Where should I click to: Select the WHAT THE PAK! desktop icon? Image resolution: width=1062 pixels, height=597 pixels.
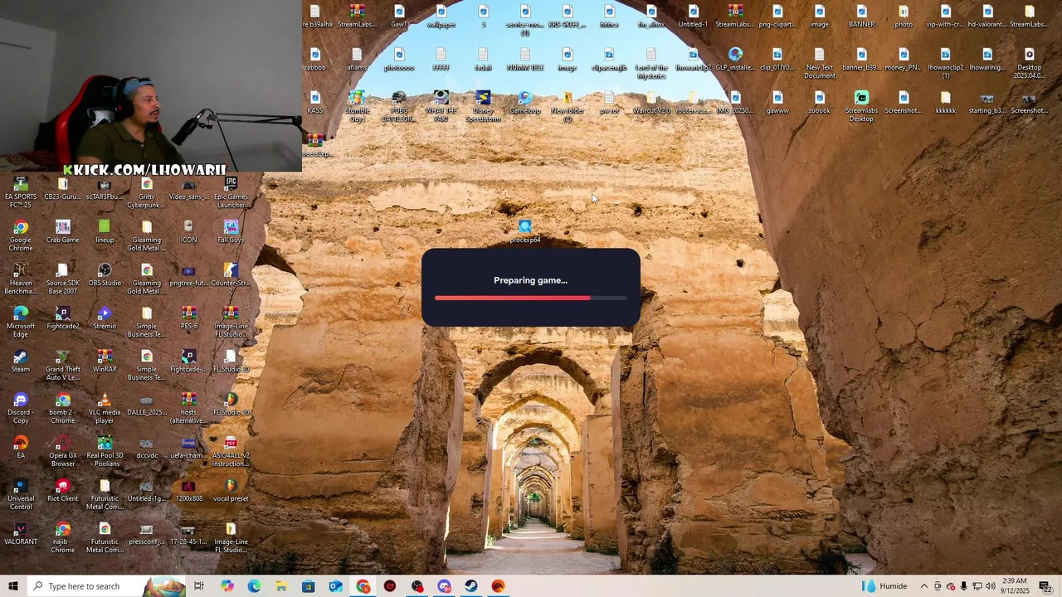click(441, 106)
